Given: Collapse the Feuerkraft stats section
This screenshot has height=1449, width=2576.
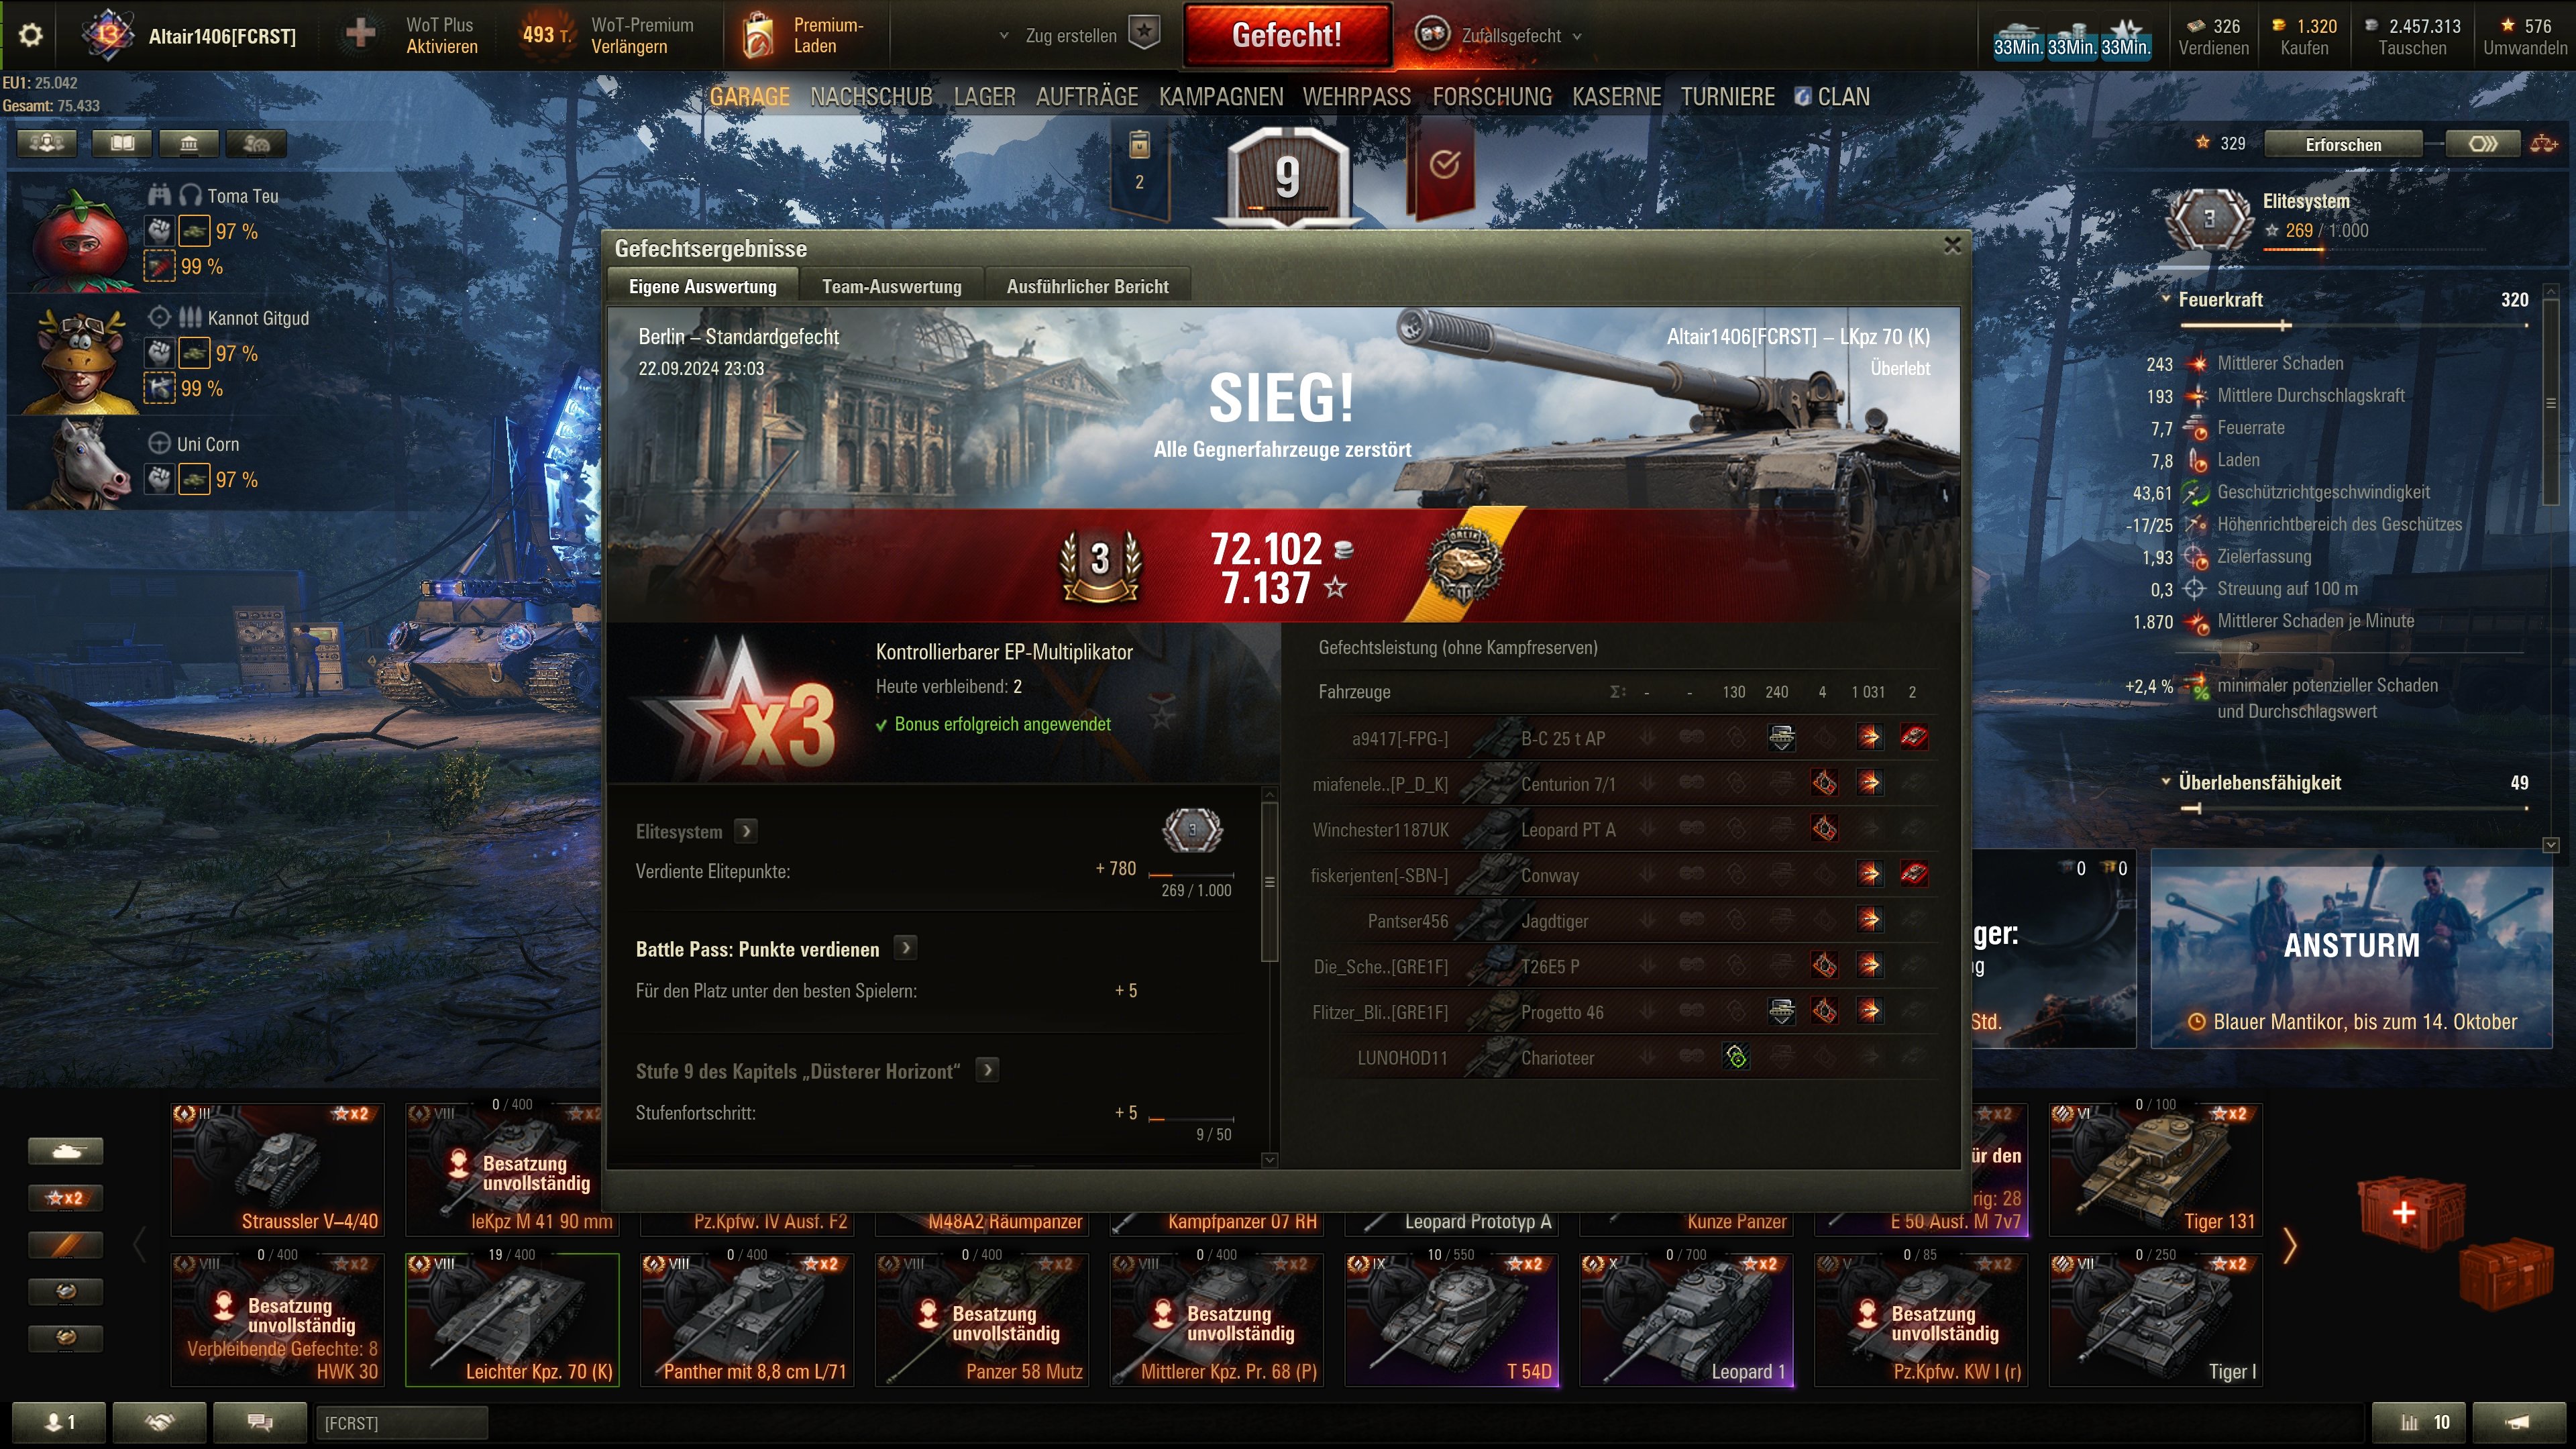Looking at the screenshot, I should click(x=2166, y=299).
